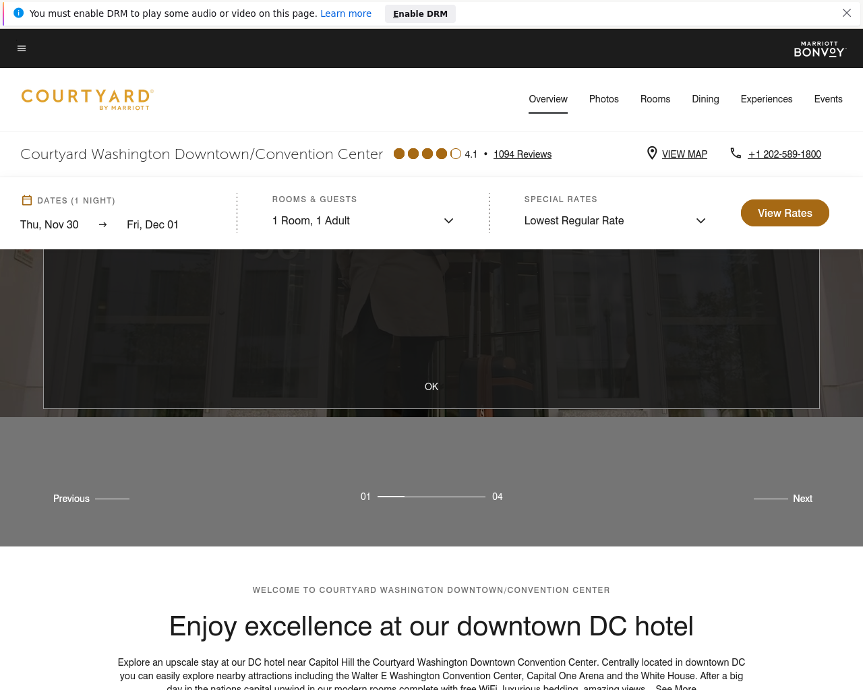Expand the Special Rates dropdown
Image resolution: width=863 pixels, height=690 pixels.
615,221
